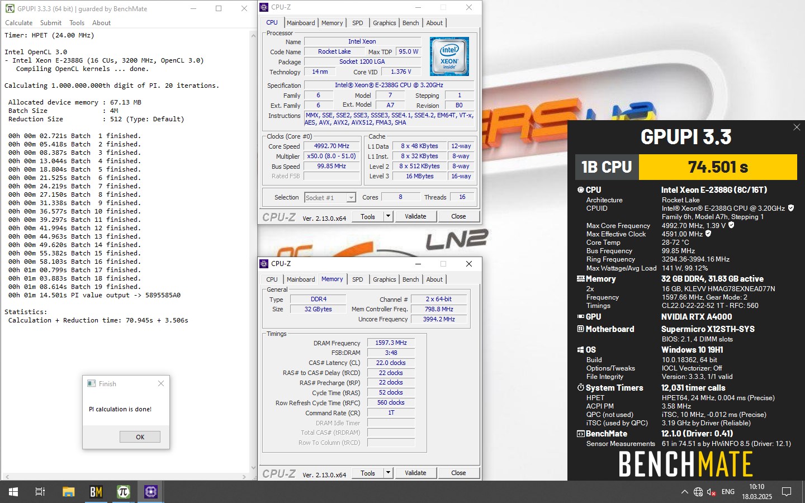Click the 74.501 s result score
Viewport: 805px width, 503px height.
tap(718, 167)
